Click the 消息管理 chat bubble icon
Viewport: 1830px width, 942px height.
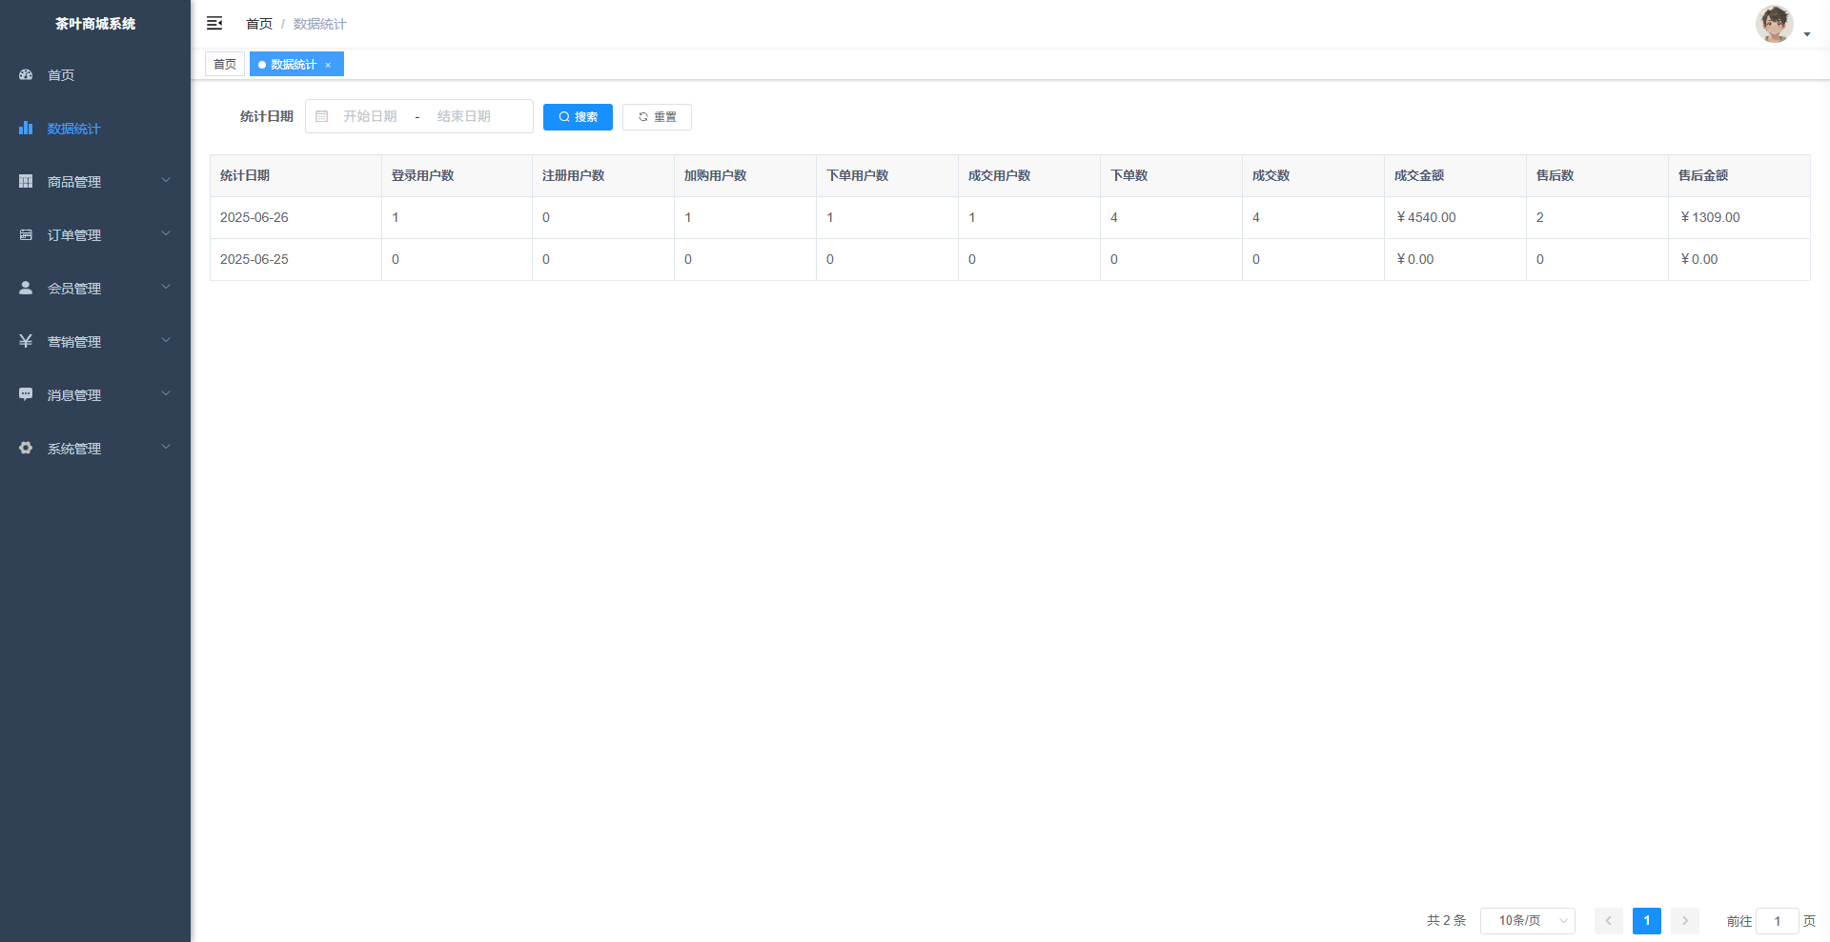pyautogui.click(x=26, y=394)
